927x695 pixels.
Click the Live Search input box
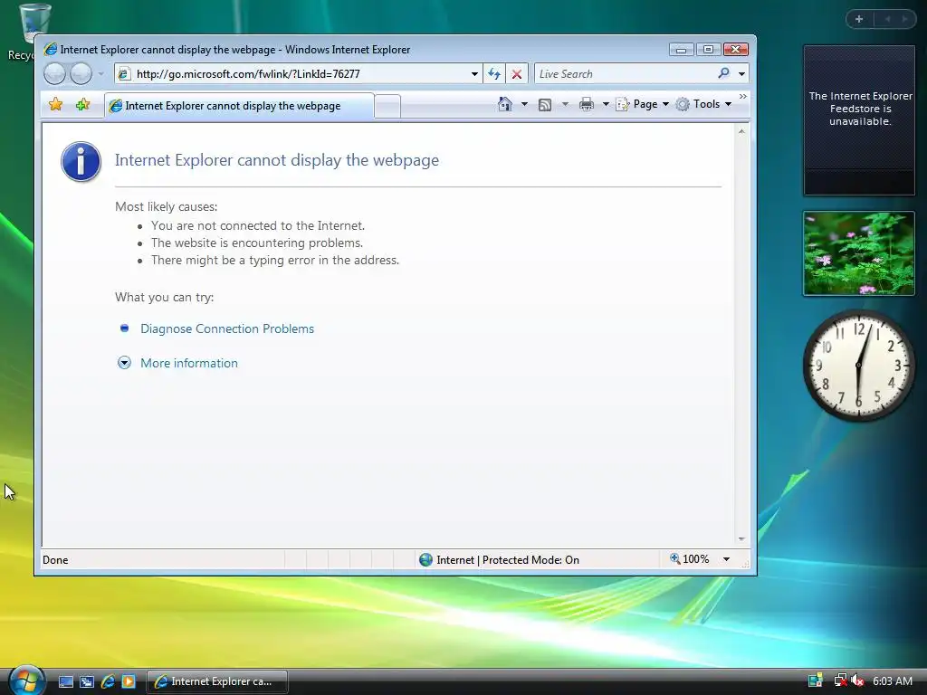click(x=625, y=74)
